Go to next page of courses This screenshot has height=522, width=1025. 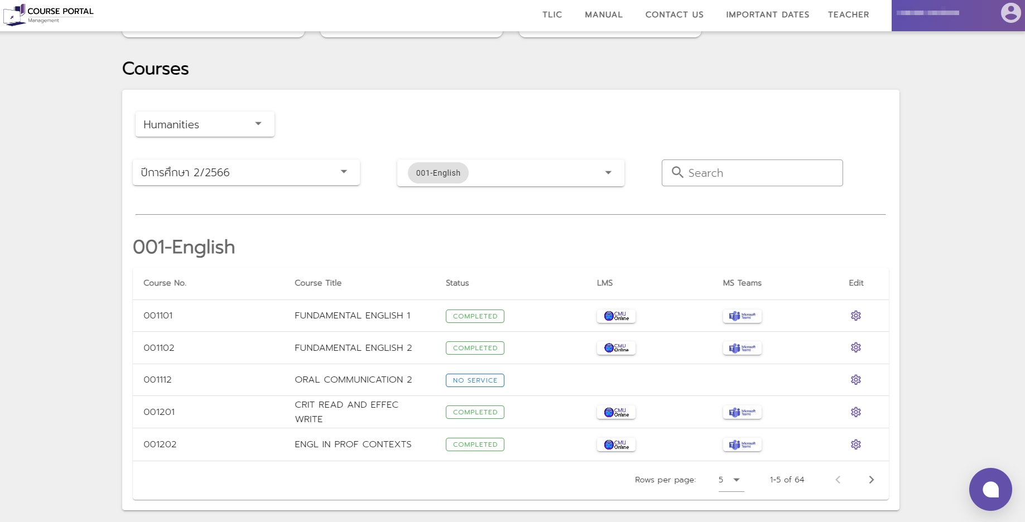(871, 480)
